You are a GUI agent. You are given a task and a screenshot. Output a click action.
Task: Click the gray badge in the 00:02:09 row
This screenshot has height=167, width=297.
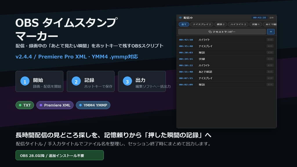point(270,85)
